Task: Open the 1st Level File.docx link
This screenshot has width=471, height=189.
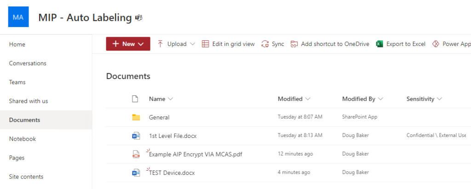Action: [x=173, y=136]
